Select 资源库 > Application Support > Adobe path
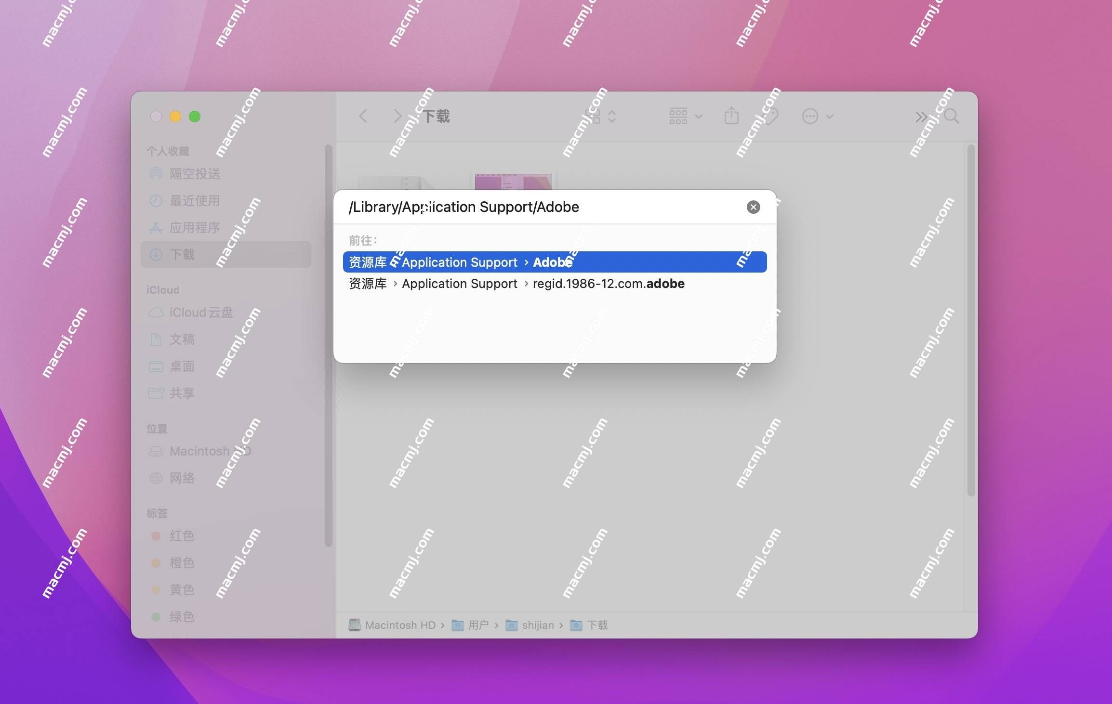The height and width of the screenshot is (704, 1112). [554, 261]
